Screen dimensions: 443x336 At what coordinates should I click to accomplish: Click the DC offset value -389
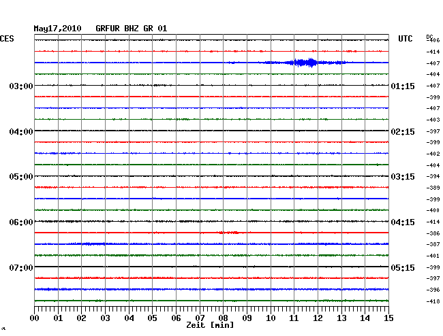click(x=433, y=188)
